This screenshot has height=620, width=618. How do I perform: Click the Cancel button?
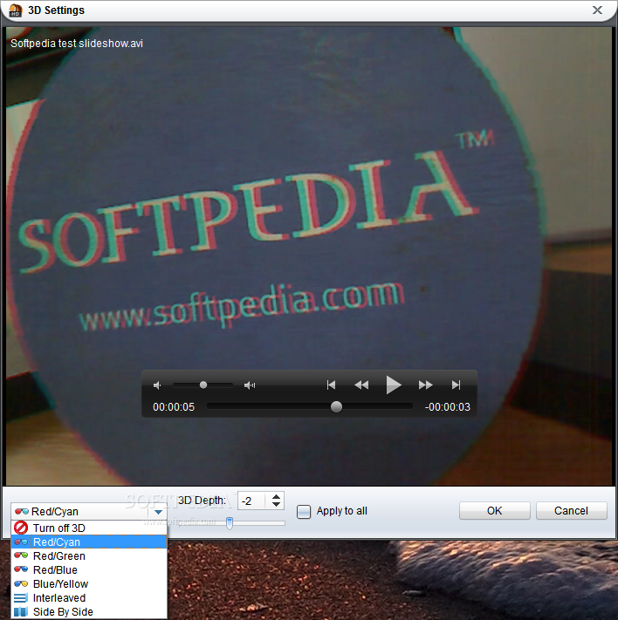571,511
